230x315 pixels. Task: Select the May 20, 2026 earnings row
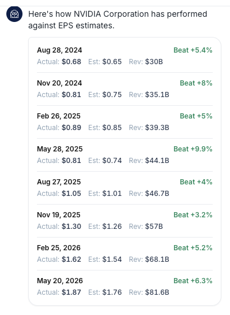(x=125, y=287)
